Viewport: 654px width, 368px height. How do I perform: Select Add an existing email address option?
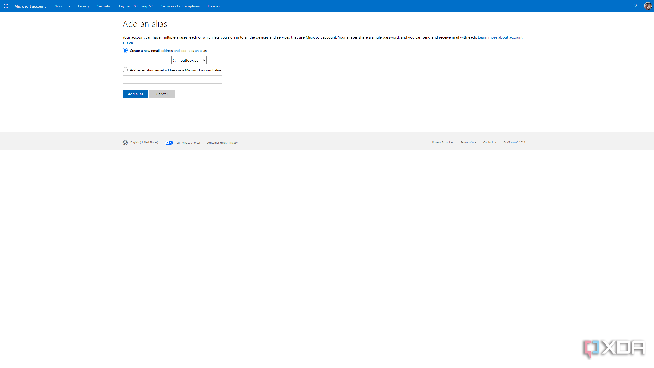click(x=125, y=70)
